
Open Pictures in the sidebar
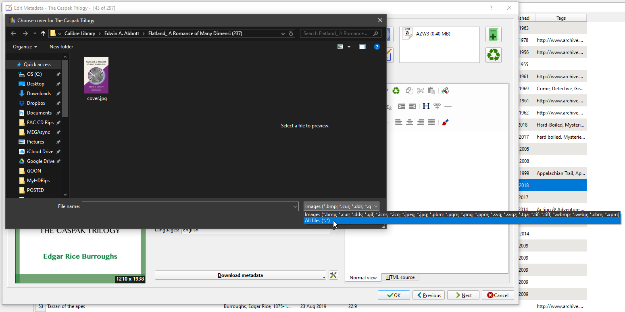click(x=35, y=142)
